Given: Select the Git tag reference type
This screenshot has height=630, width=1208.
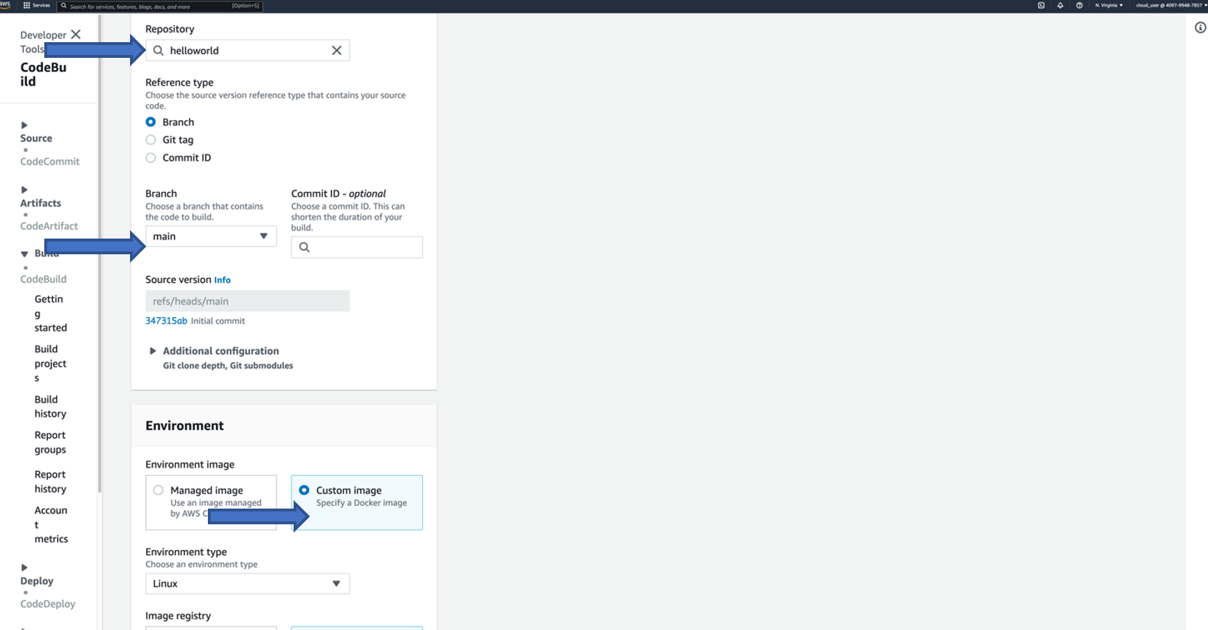Looking at the screenshot, I should click(151, 140).
